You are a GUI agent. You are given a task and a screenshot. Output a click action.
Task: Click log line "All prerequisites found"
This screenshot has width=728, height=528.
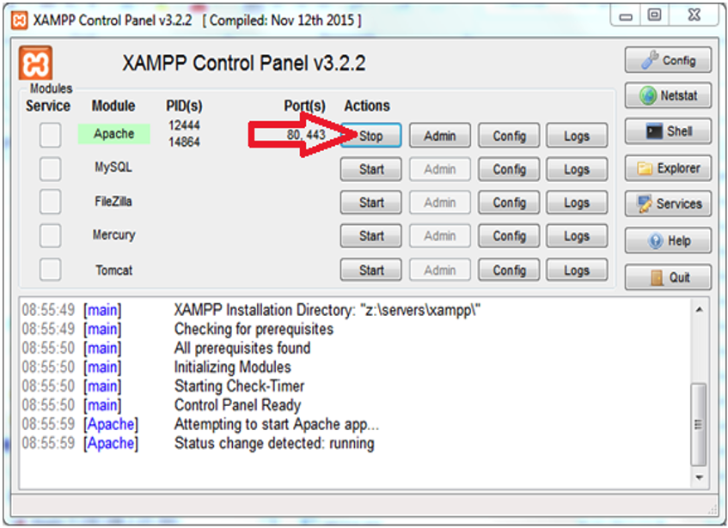click(x=242, y=349)
